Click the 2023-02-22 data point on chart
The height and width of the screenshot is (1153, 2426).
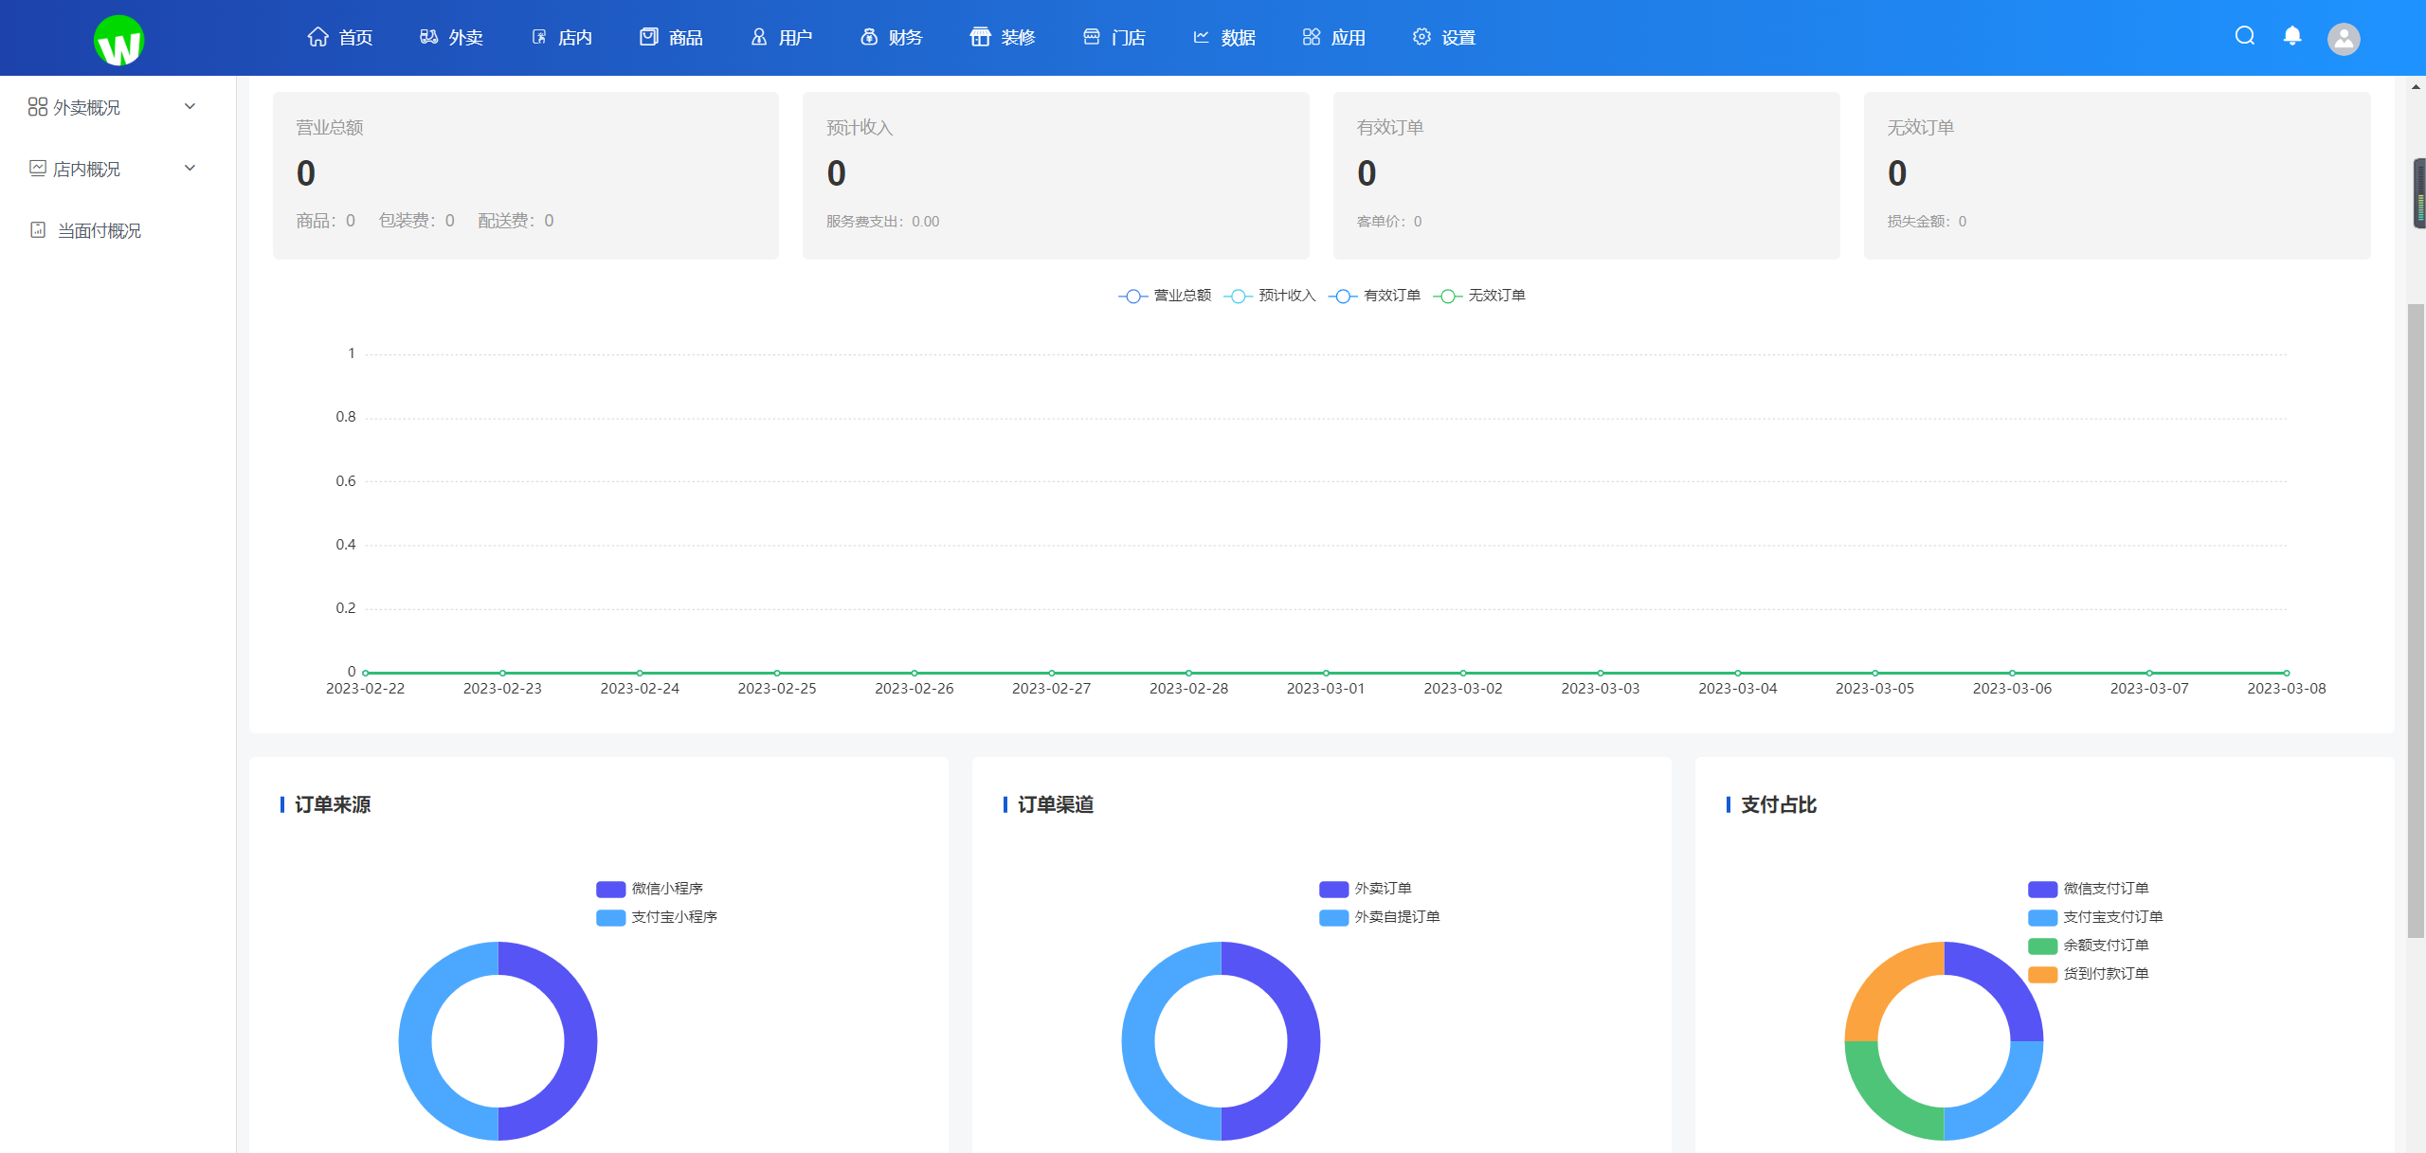click(366, 673)
